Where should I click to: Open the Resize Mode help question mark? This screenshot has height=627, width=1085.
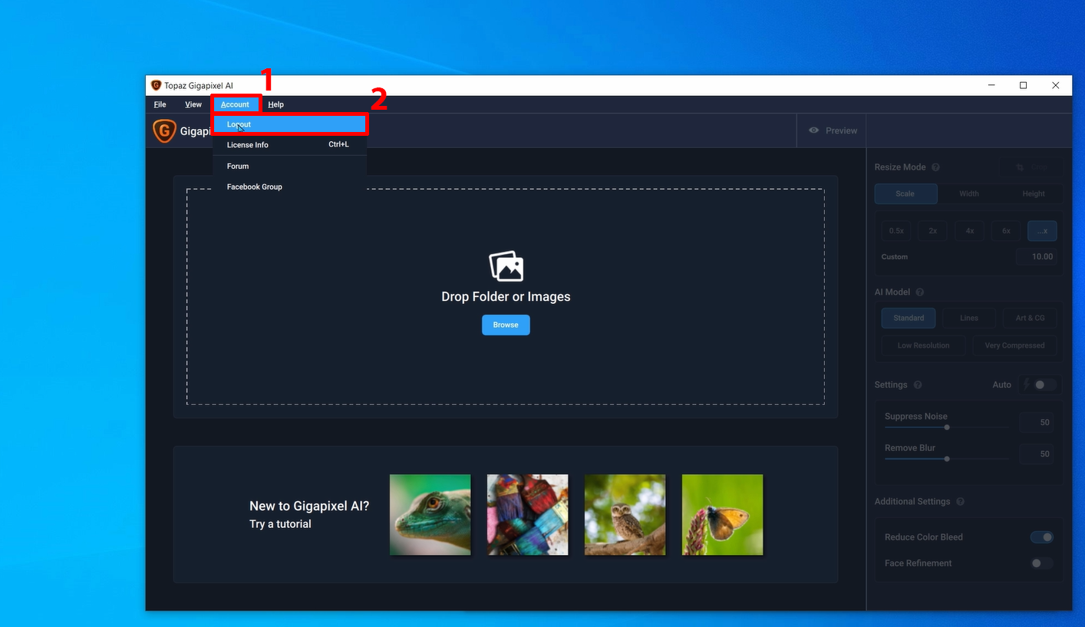pyautogui.click(x=935, y=167)
